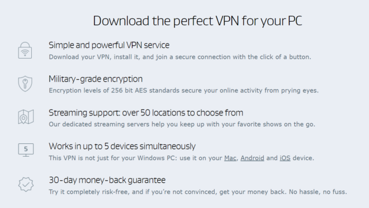Viewport: 369px width, 208px height.
Task: Click 'Streaming support: over 50 locations' heading
Action: point(146,113)
